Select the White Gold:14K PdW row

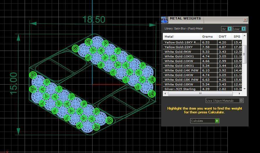click(202, 70)
